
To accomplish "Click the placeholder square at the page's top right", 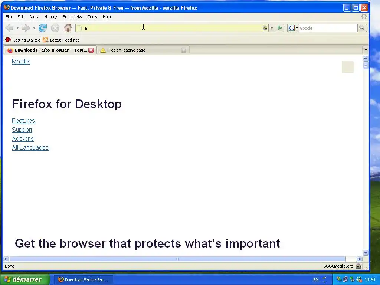I will [x=347, y=67].
